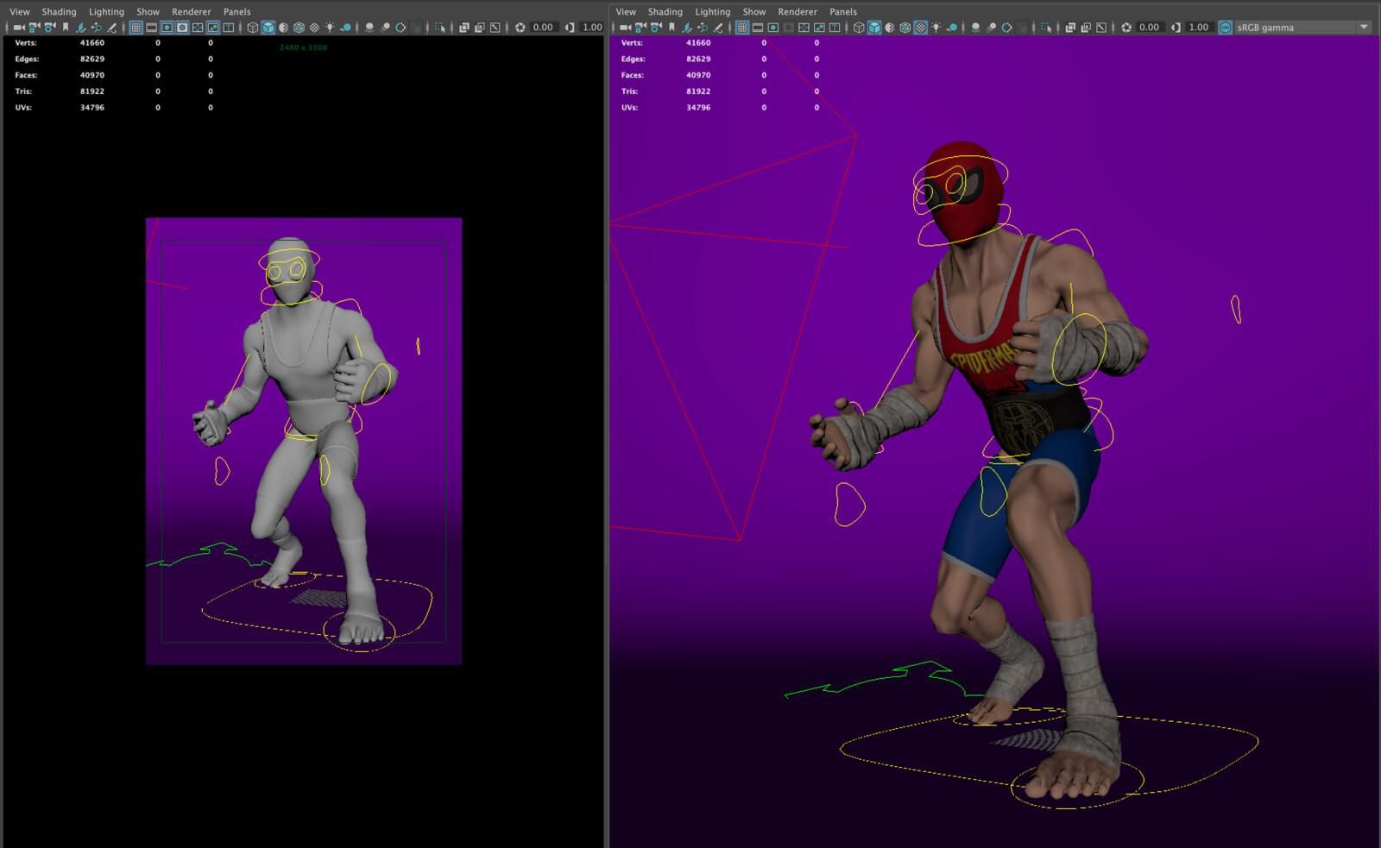Click exposure 0.00 field in left panel

pos(543,28)
